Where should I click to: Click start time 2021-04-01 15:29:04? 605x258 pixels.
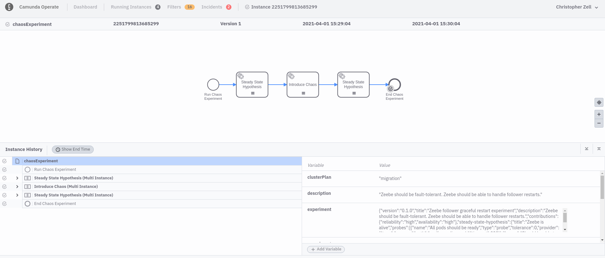[x=326, y=24]
